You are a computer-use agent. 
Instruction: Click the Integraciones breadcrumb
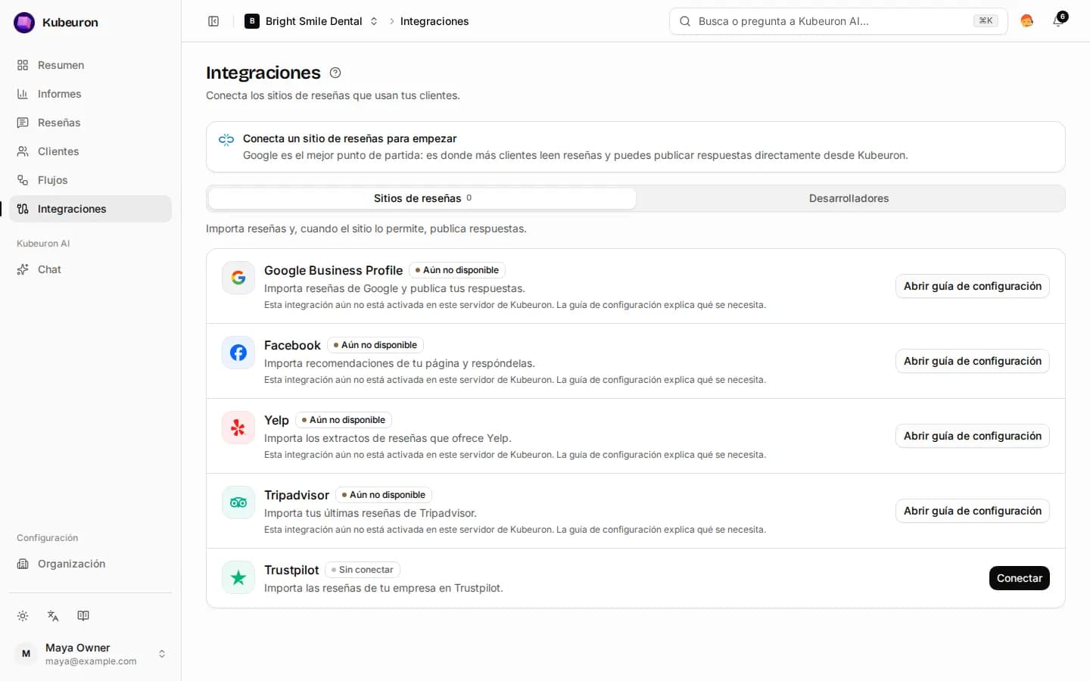click(434, 21)
